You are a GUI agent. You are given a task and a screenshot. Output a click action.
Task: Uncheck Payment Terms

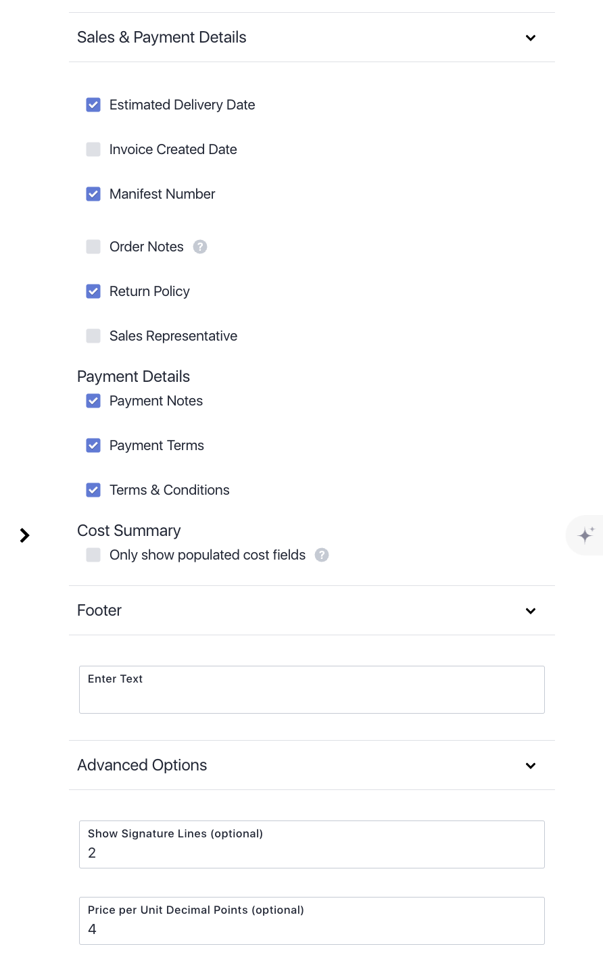[93, 445]
